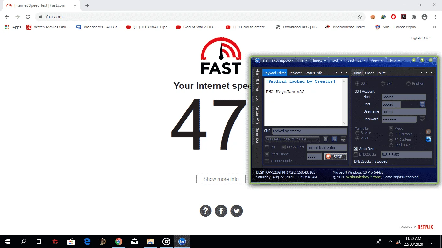Viewport: 442px width, 248px height.
Task: Switch to the Route tab
Action: 381,73
